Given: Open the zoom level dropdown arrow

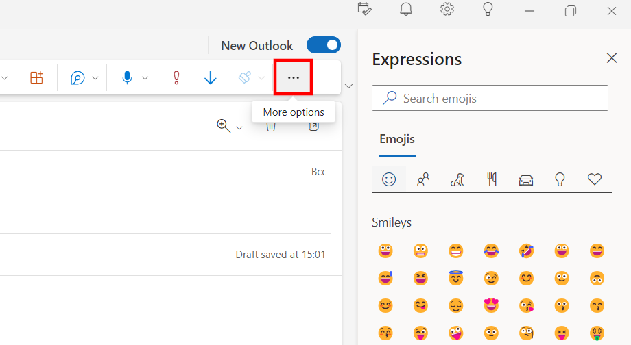Looking at the screenshot, I should coord(239,128).
